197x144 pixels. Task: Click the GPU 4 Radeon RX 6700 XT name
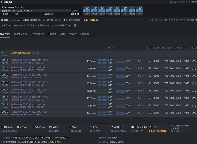coord(21,90)
